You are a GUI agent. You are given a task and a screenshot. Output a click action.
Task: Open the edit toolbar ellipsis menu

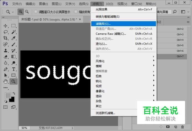(6, 88)
